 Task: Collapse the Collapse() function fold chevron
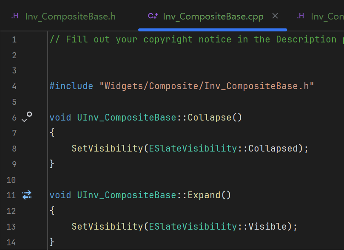[x=24, y=120]
